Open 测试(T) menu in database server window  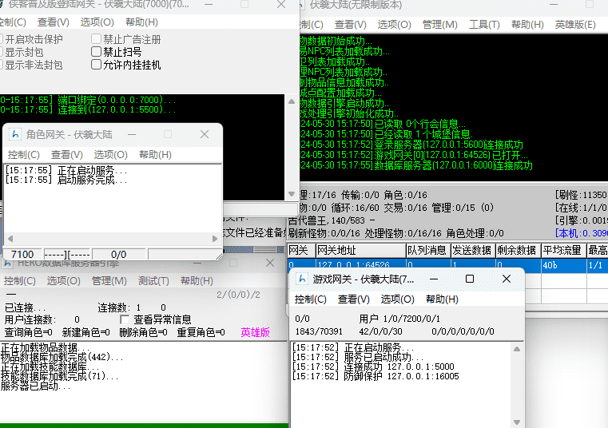click(153, 281)
